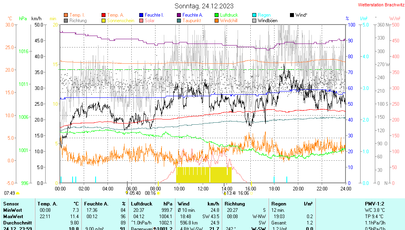
Task: Click the black Wind legend square
Action: (292, 15)
